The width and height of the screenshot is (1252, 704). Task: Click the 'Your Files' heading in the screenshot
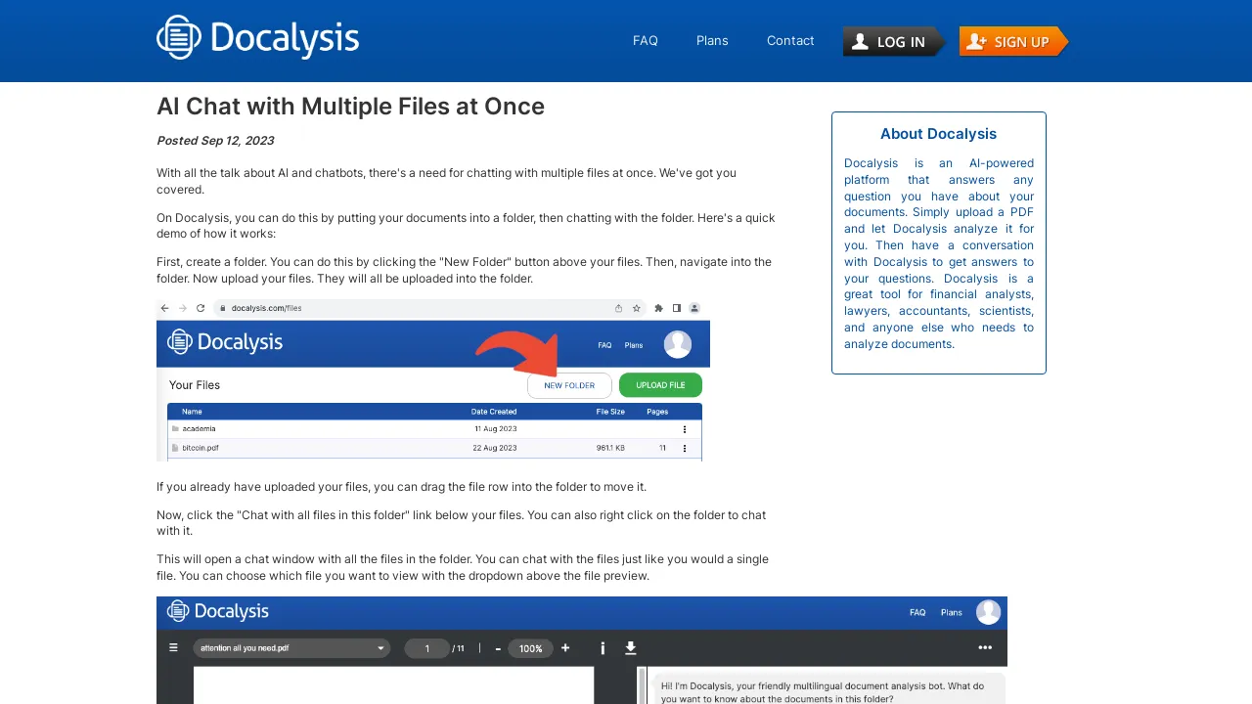click(195, 385)
